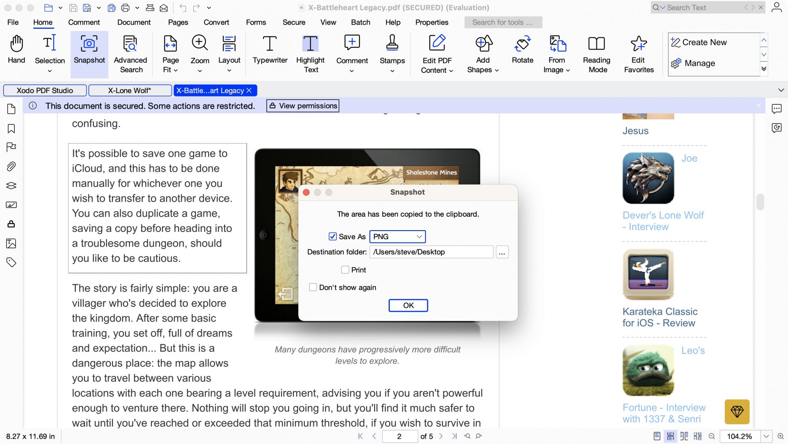Check the Don't show again option
The image size is (788, 444).
tap(313, 287)
